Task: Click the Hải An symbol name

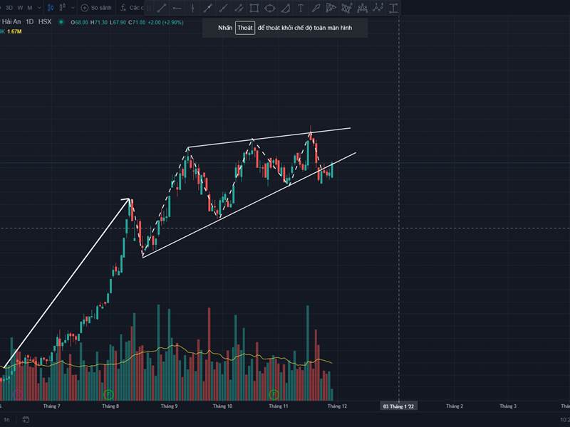Action: tap(11, 22)
